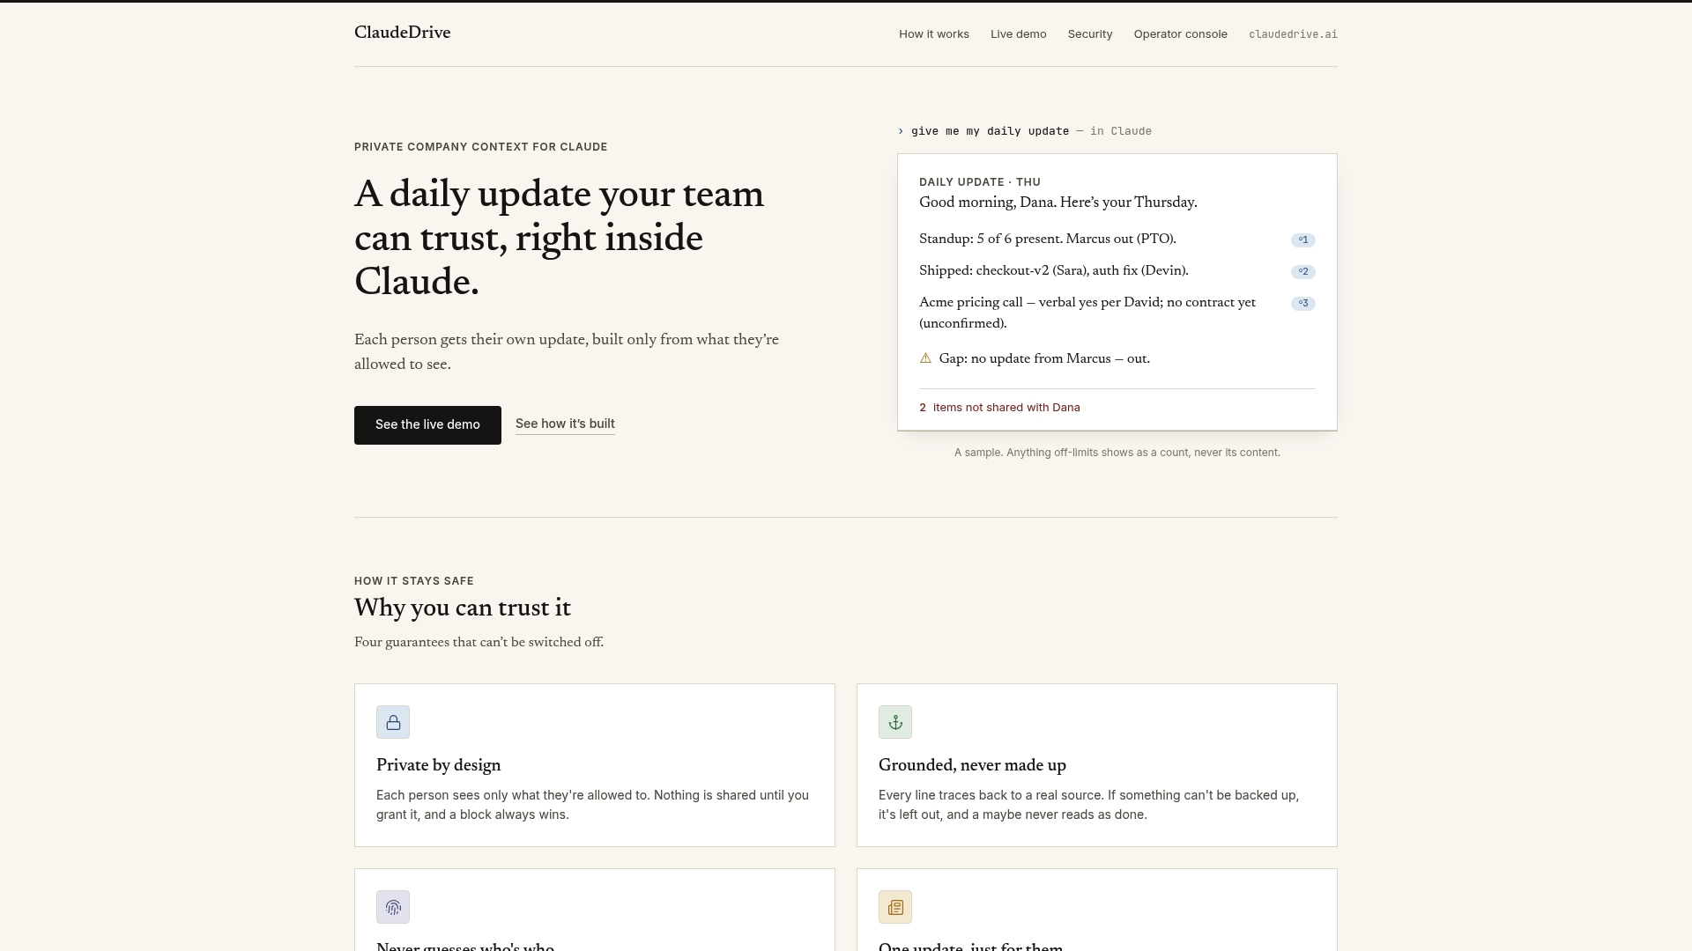Open the How it works page
The height and width of the screenshot is (951, 1692).
pos(934,34)
